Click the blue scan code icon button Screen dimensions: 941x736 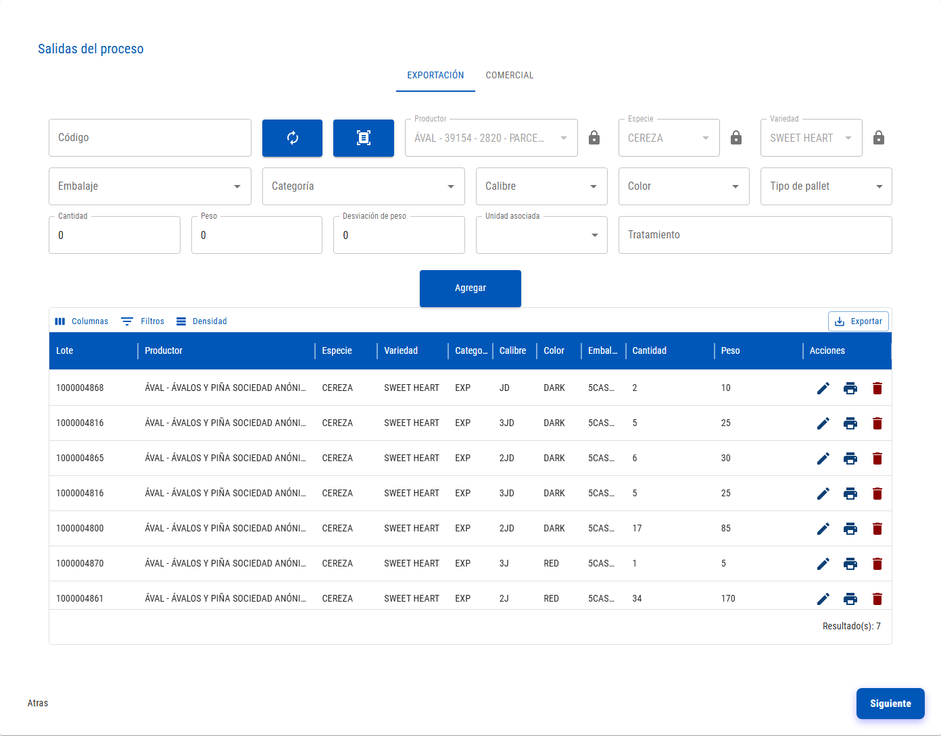pyautogui.click(x=364, y=138)
